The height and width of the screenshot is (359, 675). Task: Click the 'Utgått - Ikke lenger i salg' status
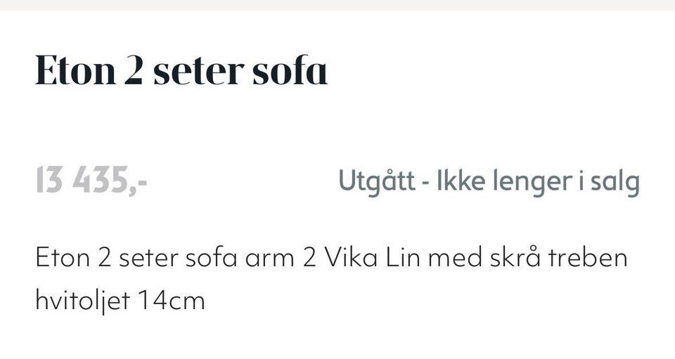tap(489, 182)
